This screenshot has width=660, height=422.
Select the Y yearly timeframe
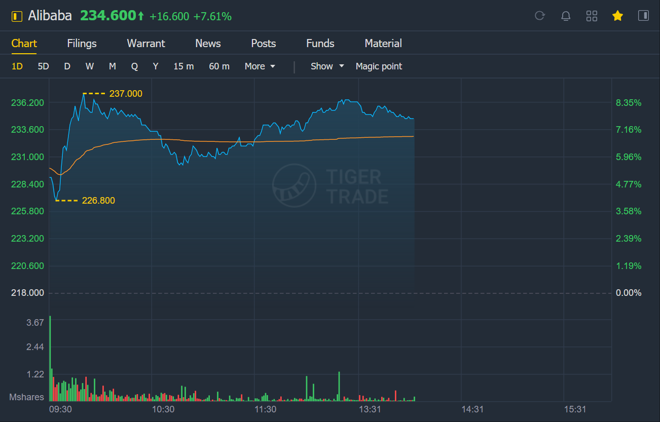coord(156,66)
